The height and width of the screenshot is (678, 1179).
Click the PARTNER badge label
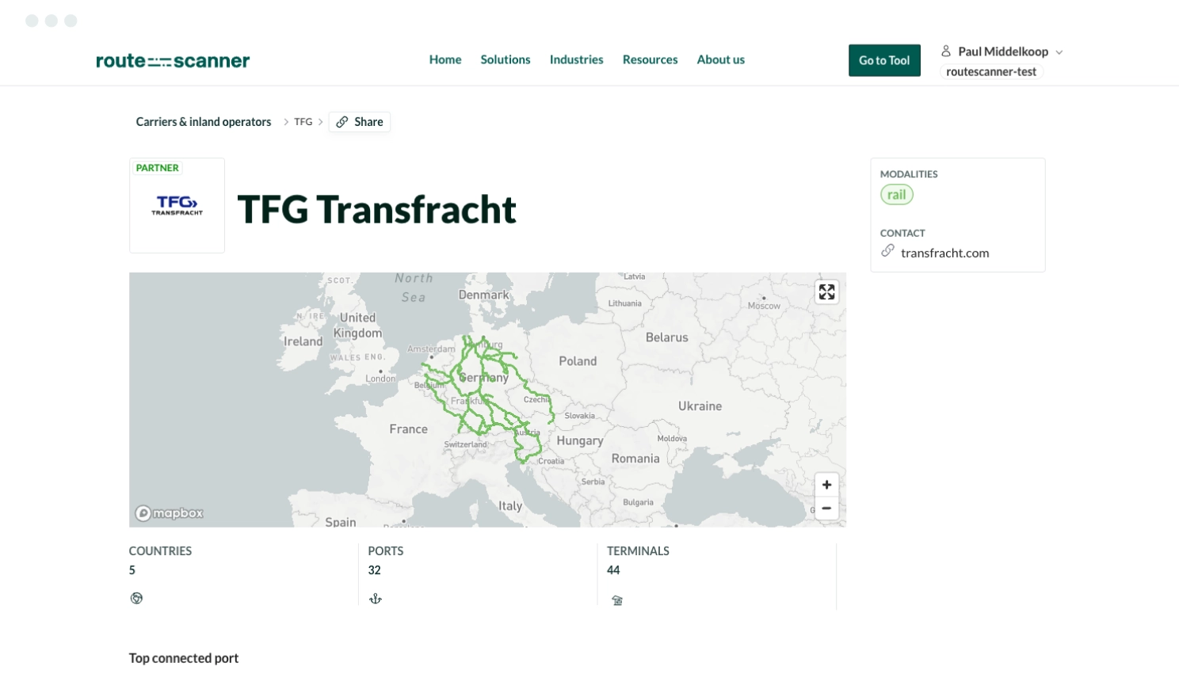point(158,168)
